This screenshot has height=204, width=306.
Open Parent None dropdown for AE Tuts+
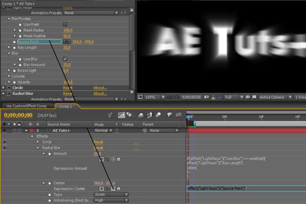[164, 131]
